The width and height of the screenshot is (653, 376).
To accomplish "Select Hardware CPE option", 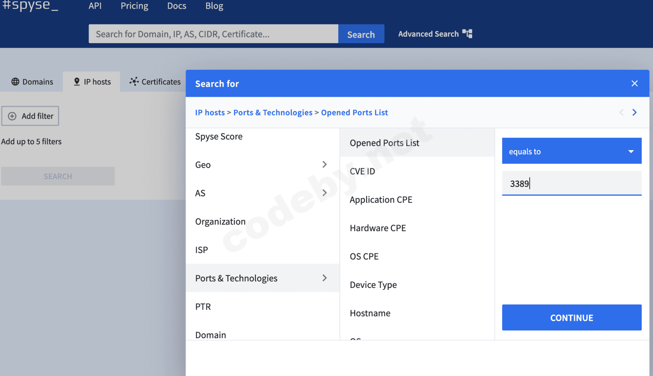I will [417, 228].
